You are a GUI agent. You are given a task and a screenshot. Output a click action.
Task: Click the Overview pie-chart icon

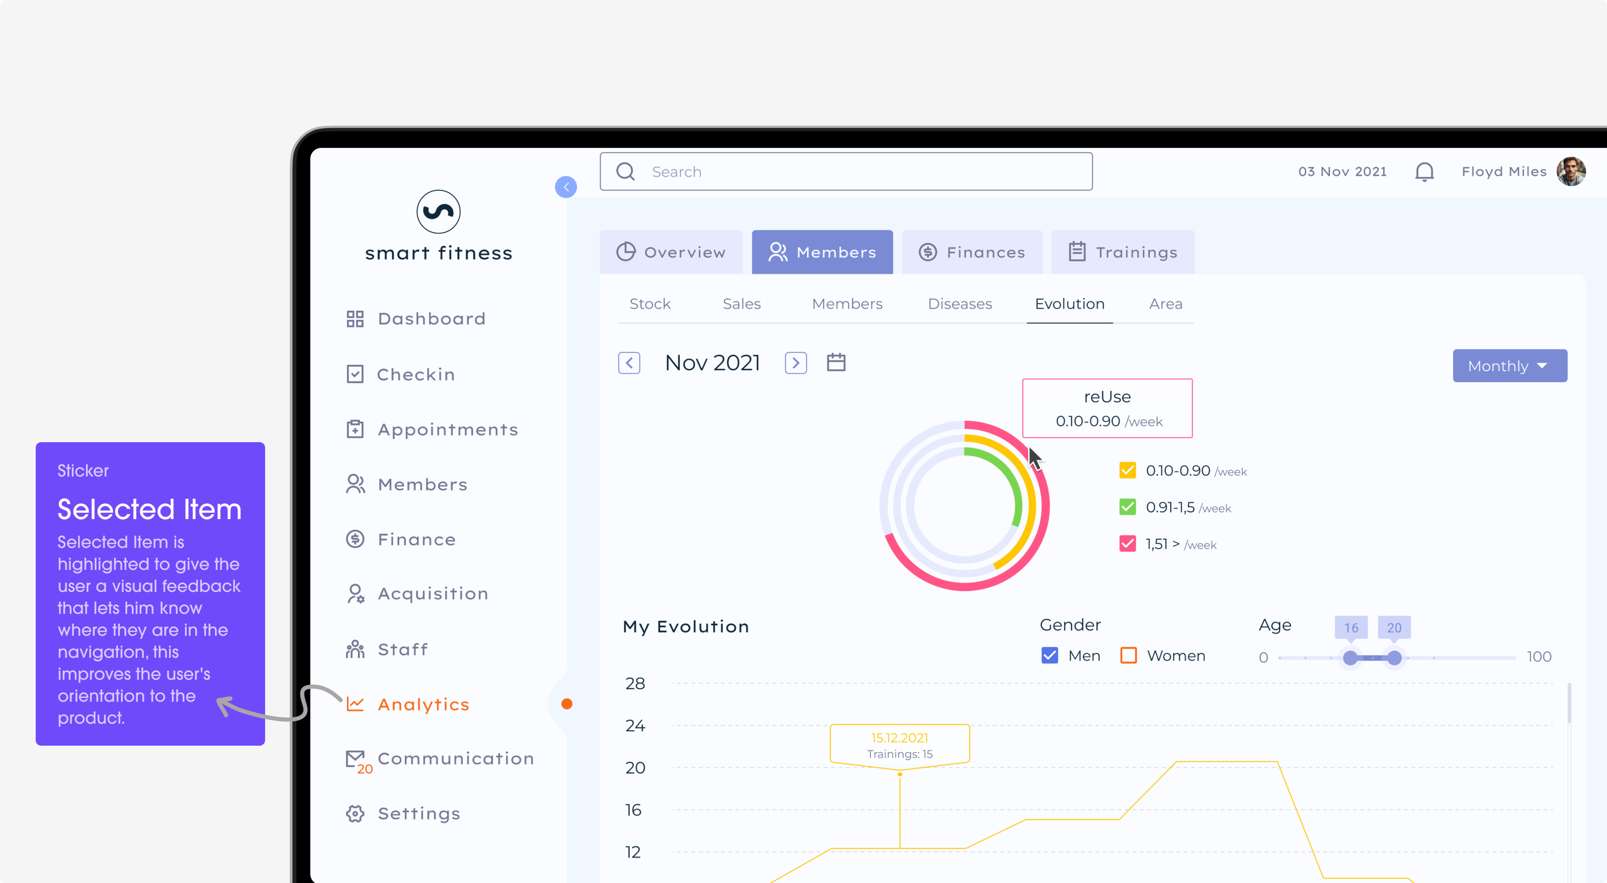[626, 252]
